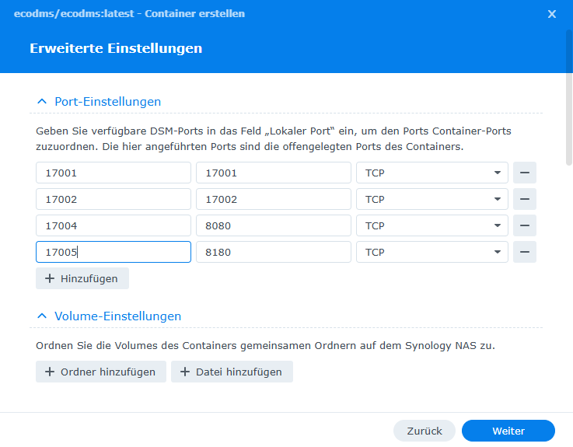573x447 pixels.
Task: Click Ordner hinzufügen button
Action: pyautogui.click(x=101, y=372)
